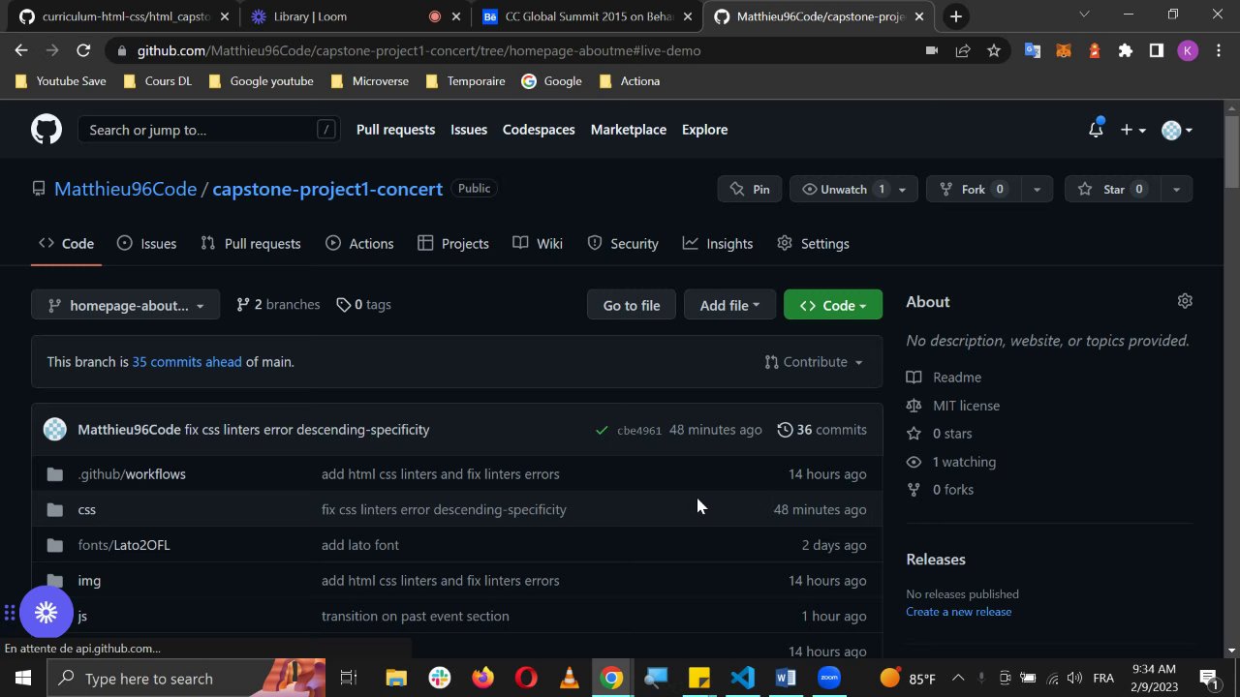Focus the Search or jump to field
1240x697 pixels.
pos(209,130)
